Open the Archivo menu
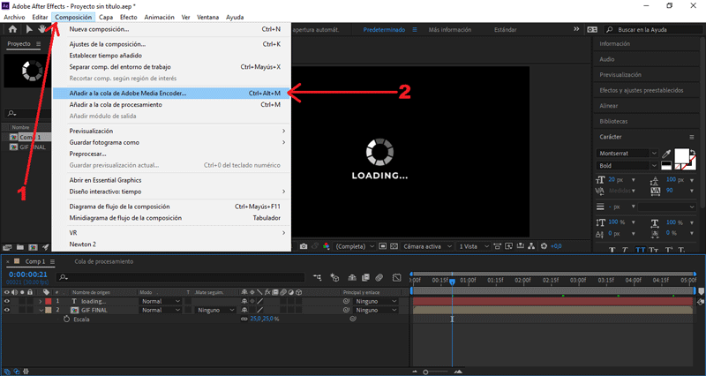 (x=14, y=17)
